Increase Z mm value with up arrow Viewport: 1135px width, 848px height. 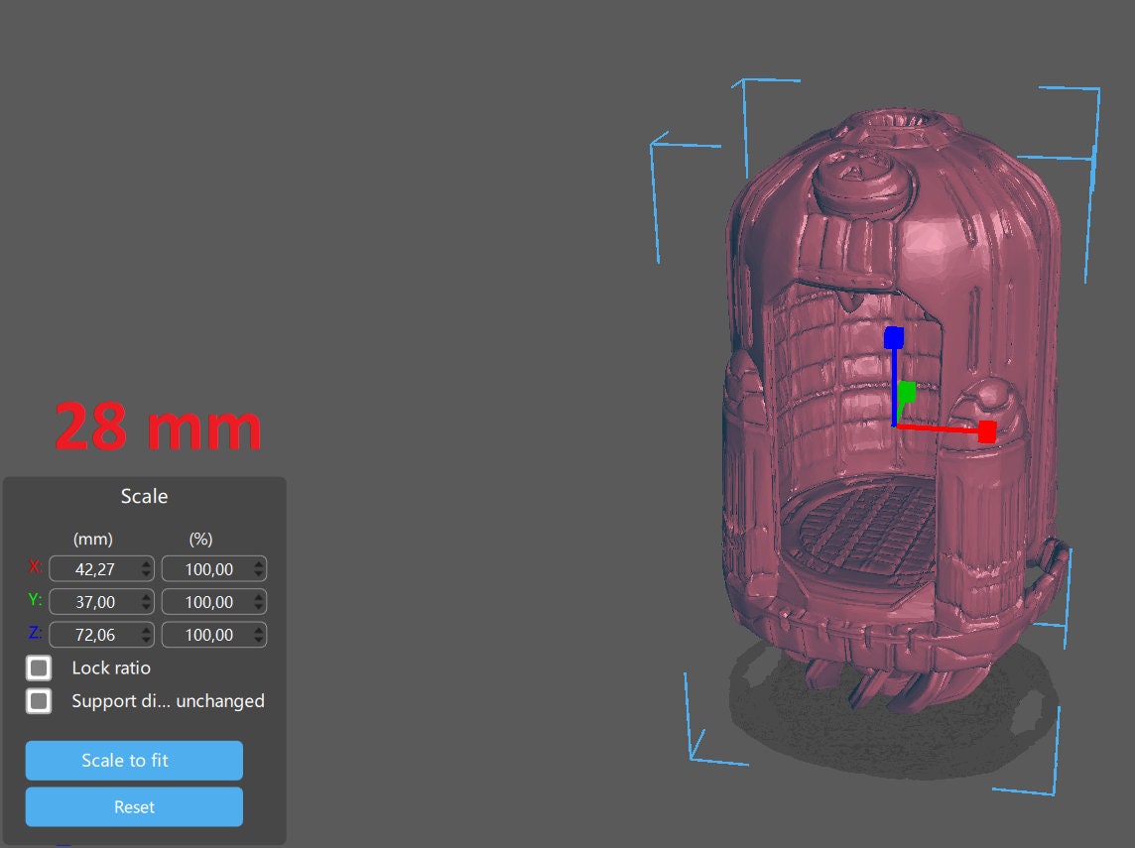click(147, 629)
